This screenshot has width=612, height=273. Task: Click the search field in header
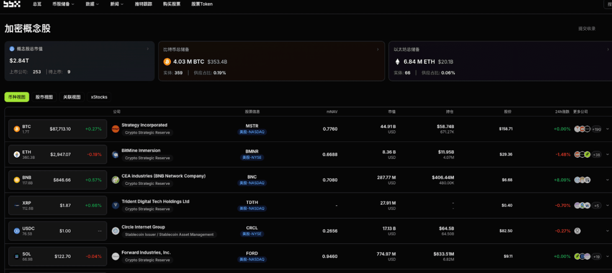click(608, 4)
